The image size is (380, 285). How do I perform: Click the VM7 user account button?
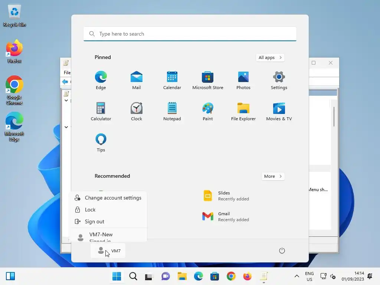108,250
